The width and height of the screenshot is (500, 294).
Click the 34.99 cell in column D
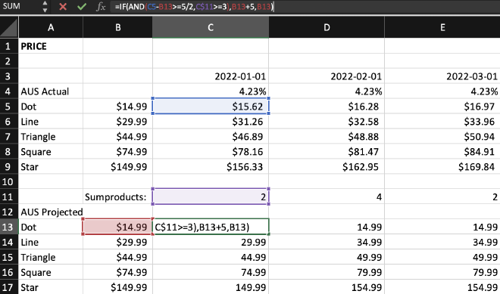327,242
